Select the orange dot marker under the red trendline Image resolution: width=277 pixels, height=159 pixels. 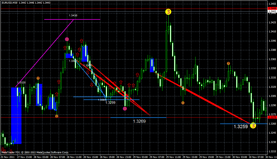[x=183, y=103]
